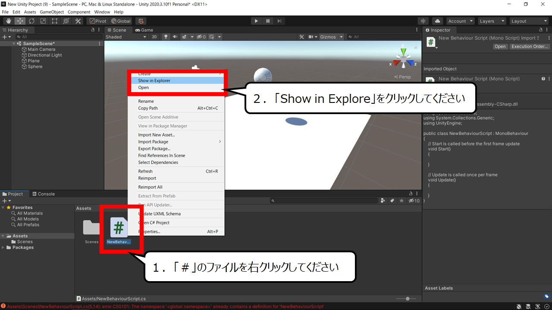
Task: Open cloud services icon
Action: click(x=437, y=21)
